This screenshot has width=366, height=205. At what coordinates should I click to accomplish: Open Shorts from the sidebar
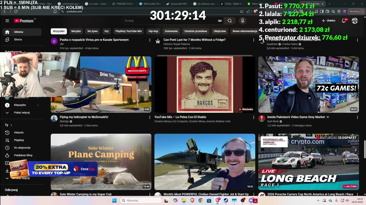(22, 40)
